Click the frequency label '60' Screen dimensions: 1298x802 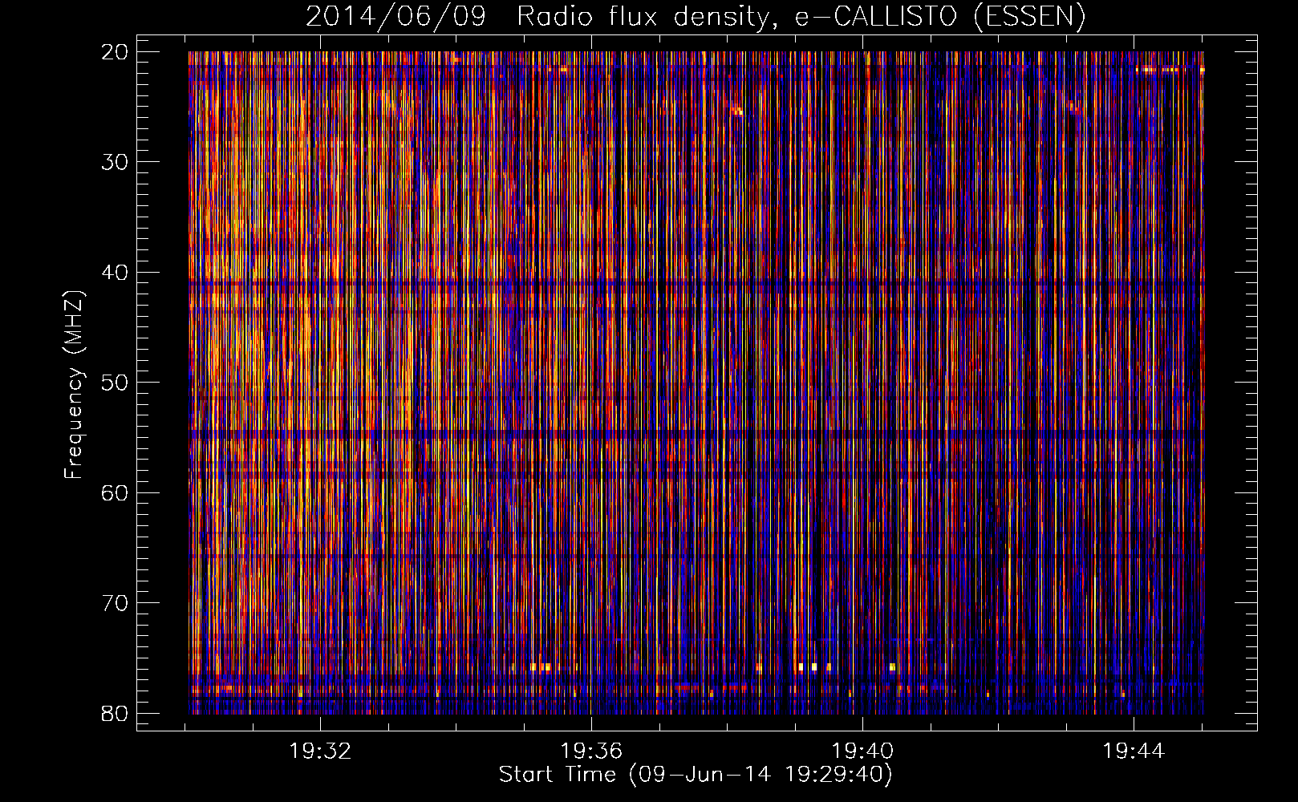pyautogui.click(x=115, y=492)
